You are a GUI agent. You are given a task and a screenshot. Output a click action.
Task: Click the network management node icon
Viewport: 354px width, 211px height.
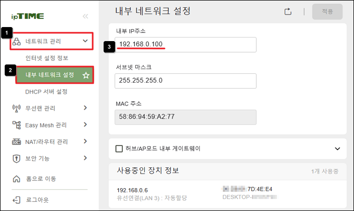coord(17,42)
